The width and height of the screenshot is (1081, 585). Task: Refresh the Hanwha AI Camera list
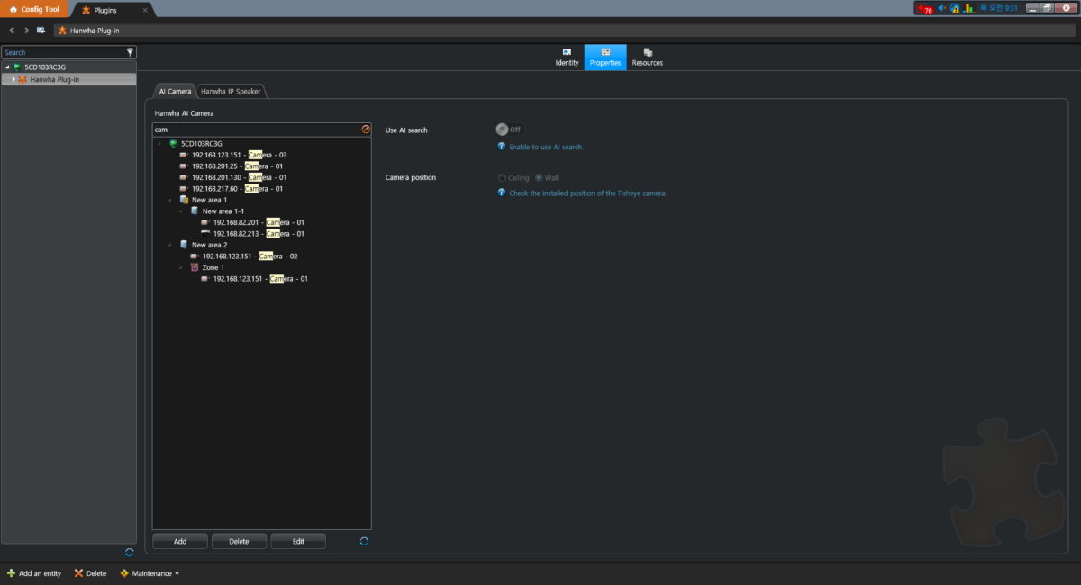(x=364, y=541)
